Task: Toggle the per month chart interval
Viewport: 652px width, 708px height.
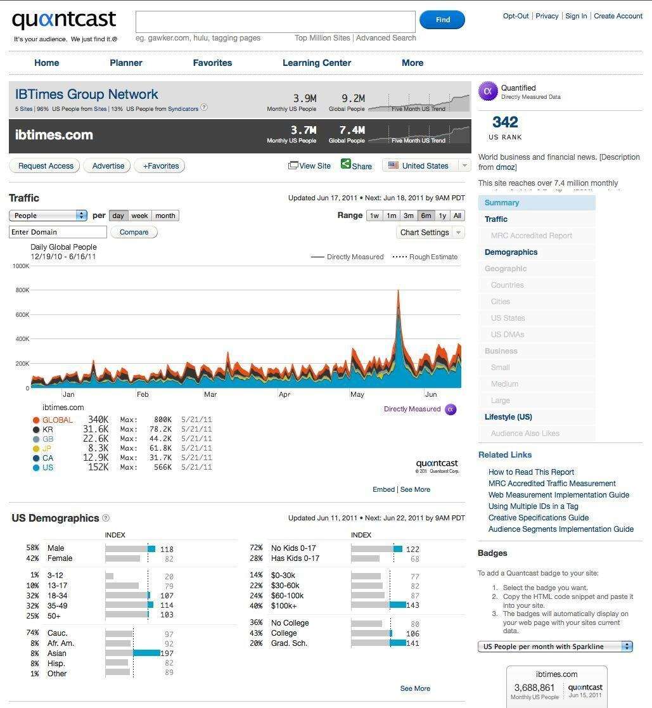Action: coord(165,216)
